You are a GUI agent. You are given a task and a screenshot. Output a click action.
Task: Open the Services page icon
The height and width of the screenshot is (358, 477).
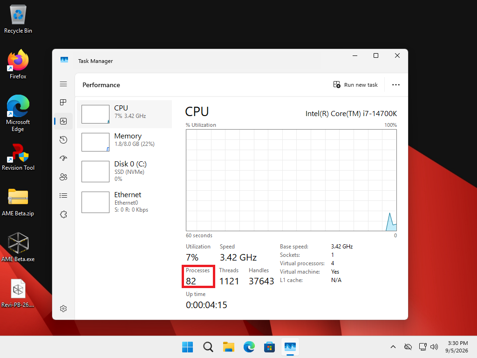(x=63, y=214)
